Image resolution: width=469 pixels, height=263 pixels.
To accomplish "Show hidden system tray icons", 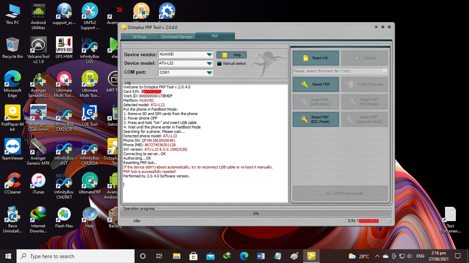I will tap(378, 256).
